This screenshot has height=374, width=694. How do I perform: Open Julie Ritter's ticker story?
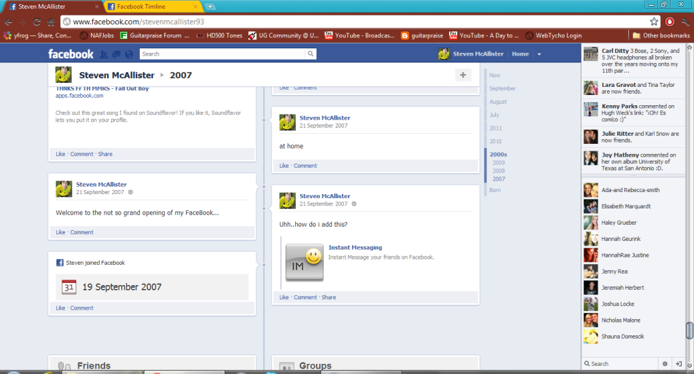634,136
